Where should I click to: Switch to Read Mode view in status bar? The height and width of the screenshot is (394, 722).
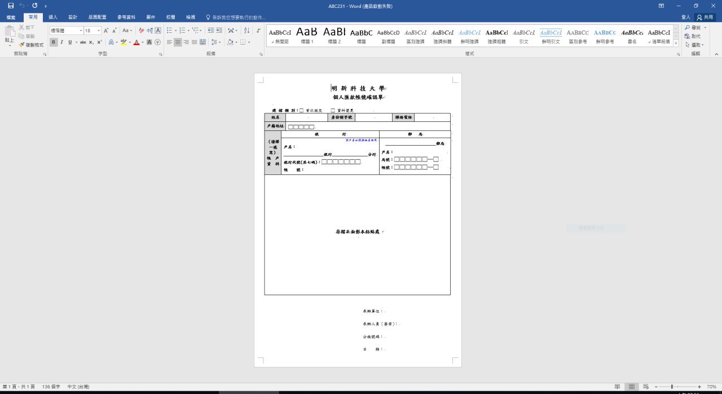coord(618,387)
